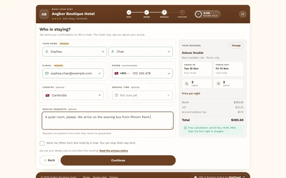Image resolution: width=286 pixels, height=178 pixels.
Task: Click the person icon in Chan field
Action: coord(113,51)
